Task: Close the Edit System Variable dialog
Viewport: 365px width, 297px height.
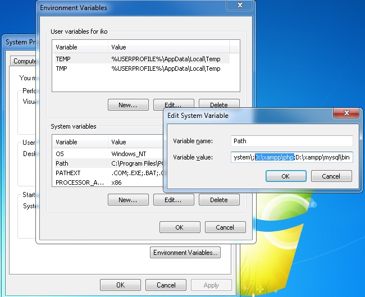Action: (x=346, y=113)
